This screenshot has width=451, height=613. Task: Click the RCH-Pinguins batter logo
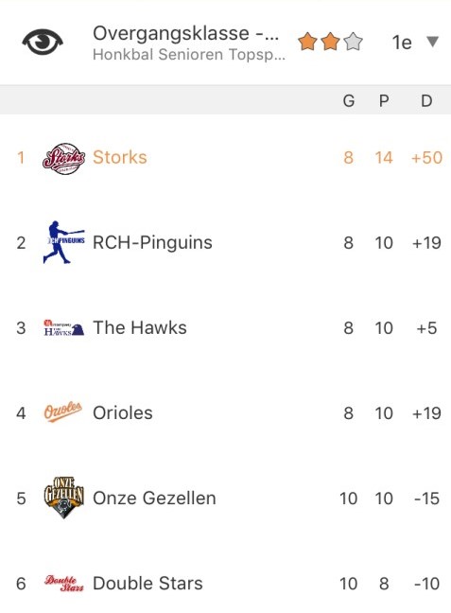click(x=63, y=242)
